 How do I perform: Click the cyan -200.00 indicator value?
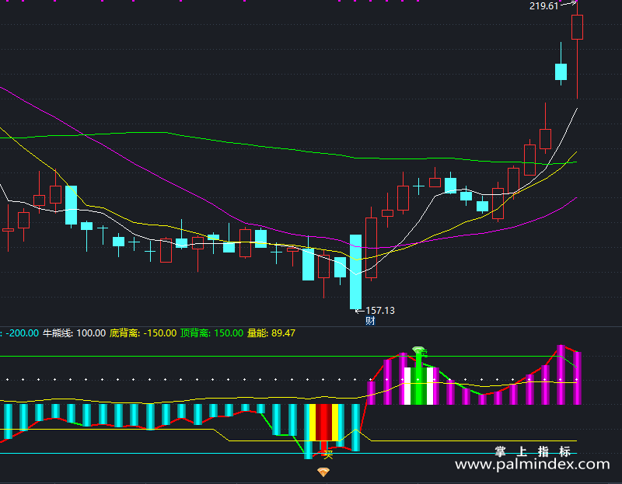pos(23,333)
